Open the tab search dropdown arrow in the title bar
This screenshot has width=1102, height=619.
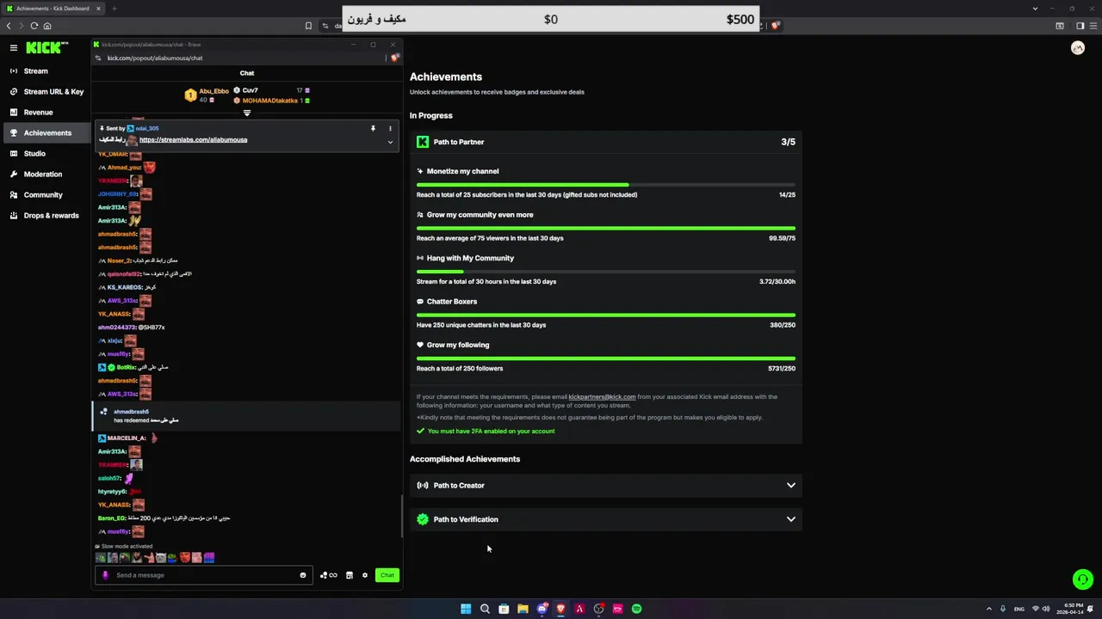1035,9
